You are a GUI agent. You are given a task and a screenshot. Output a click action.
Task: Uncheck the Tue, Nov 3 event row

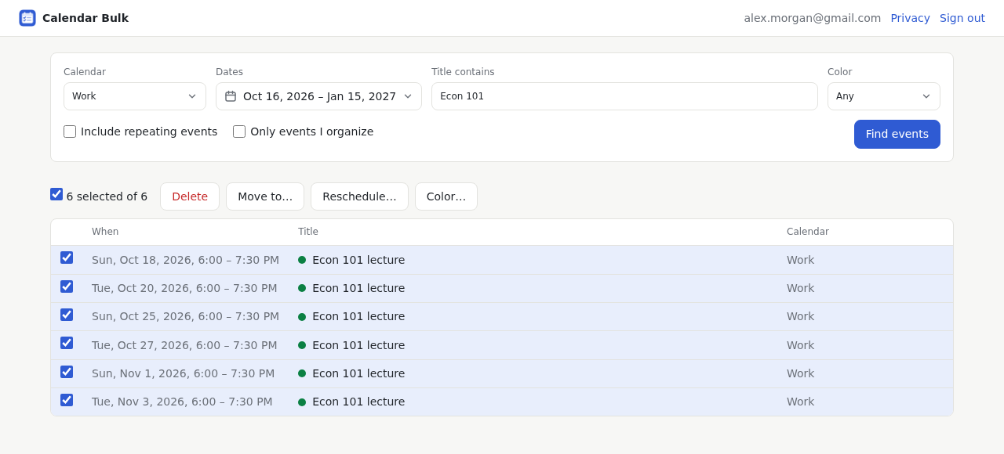point(67,400)
